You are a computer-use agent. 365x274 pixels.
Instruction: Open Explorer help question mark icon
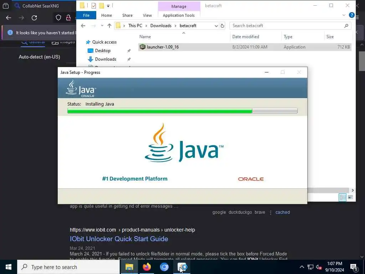(x=351, y=15)
